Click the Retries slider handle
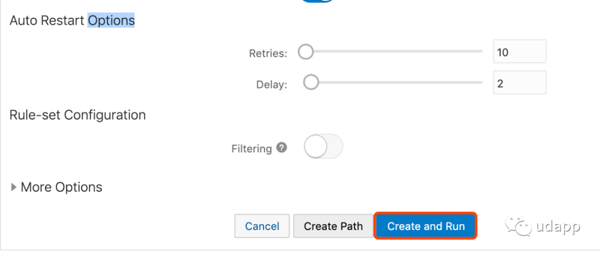The image size is (600, 254). tap(306, 52)
